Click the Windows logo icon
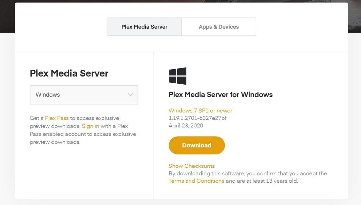361x205 pixels. click(178, 76)
